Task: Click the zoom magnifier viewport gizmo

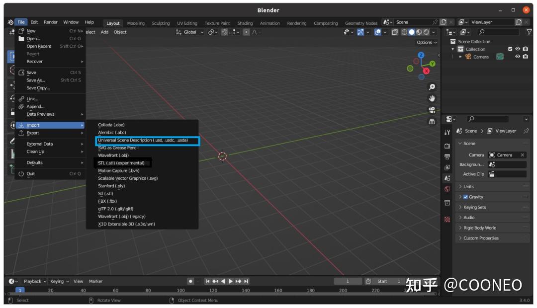Action: coord(432,87)
